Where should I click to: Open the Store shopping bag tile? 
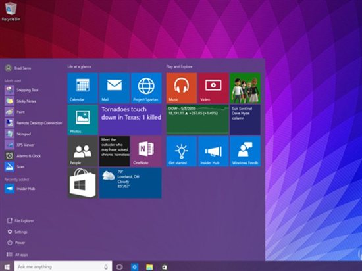click(x=83, y=183)
